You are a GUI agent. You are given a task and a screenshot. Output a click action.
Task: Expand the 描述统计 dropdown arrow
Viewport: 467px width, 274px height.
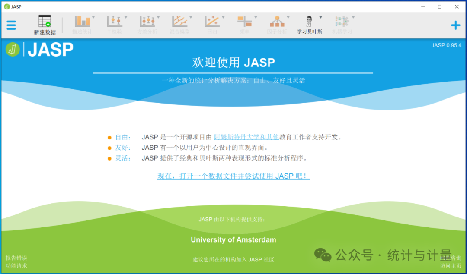(x=93, y=18)
